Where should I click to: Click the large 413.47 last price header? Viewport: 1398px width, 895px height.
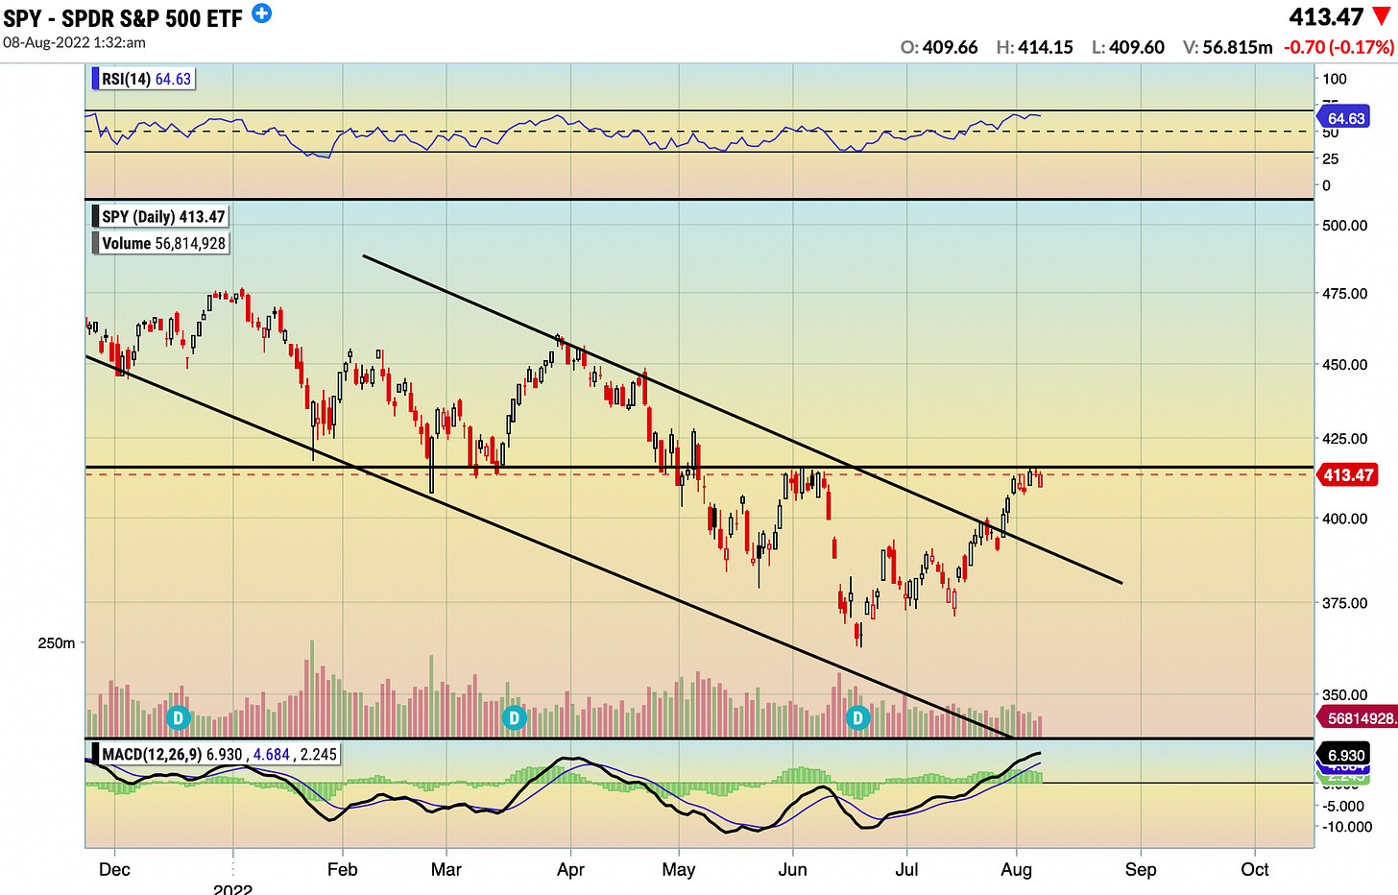[x=1326, y=17]
